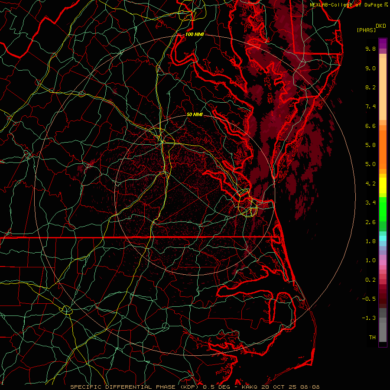Click the 9.0 scale value
The height and width of the screenshot is (390, 390).
[370, 68]
